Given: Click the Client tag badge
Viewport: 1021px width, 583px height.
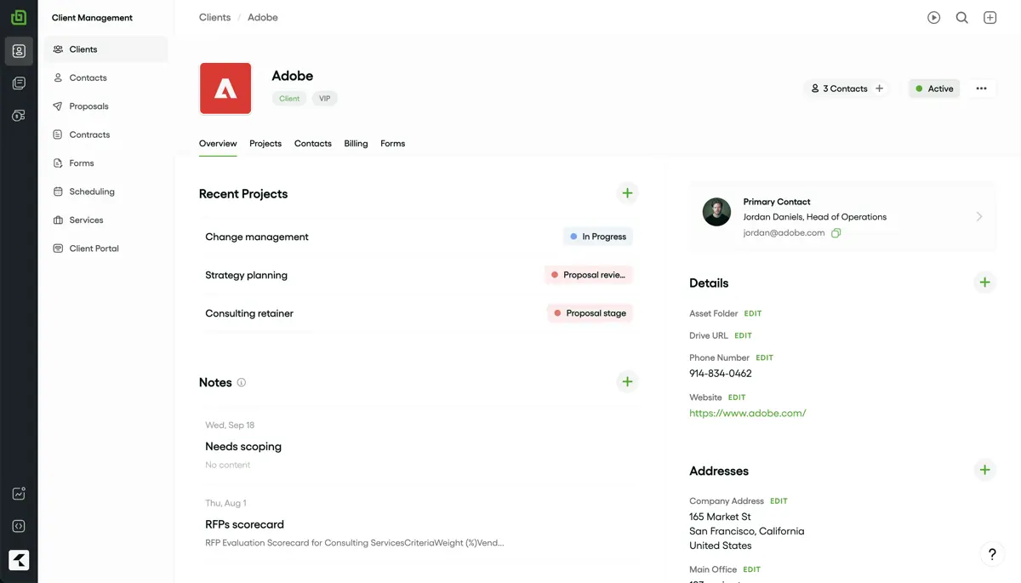Looking at the screenshot, I should pos(289,99).
